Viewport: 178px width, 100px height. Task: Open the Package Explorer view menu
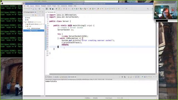(43, 15)
